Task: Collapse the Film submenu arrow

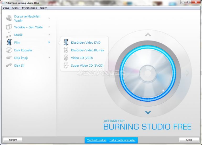Action: (49, 42)
